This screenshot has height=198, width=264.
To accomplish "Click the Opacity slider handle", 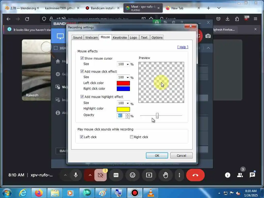I will tap(157, 116).
